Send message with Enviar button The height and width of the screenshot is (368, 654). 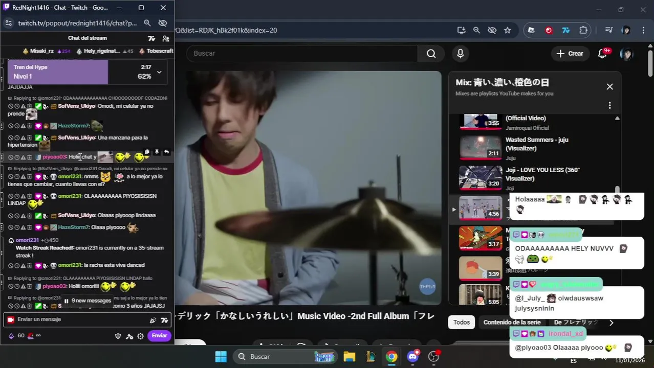159,336
